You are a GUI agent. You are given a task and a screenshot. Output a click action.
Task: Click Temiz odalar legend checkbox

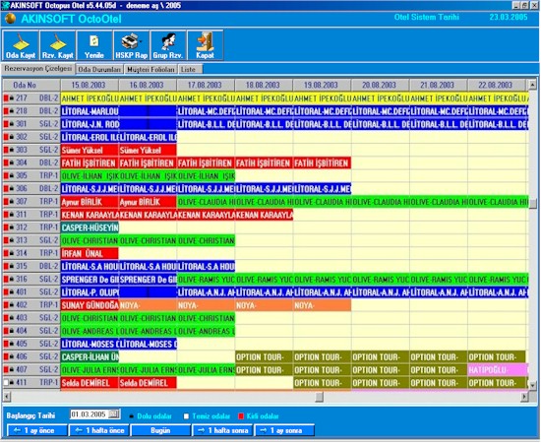186,416
